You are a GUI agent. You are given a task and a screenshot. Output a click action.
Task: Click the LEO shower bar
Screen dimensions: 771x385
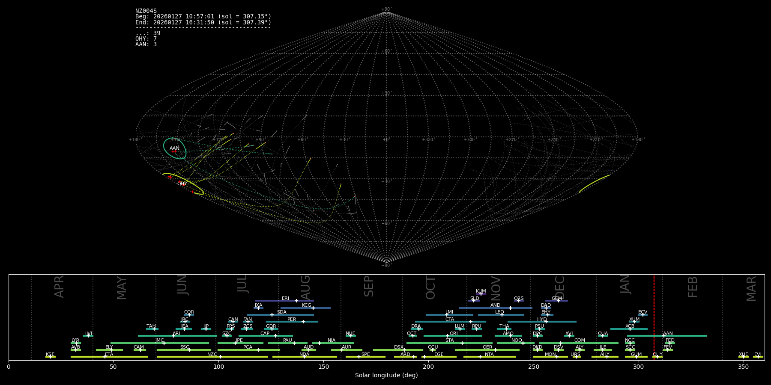point(501,315)
